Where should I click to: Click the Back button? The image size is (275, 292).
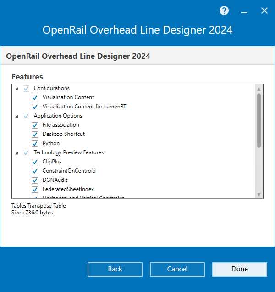click(x=115, y=270)
